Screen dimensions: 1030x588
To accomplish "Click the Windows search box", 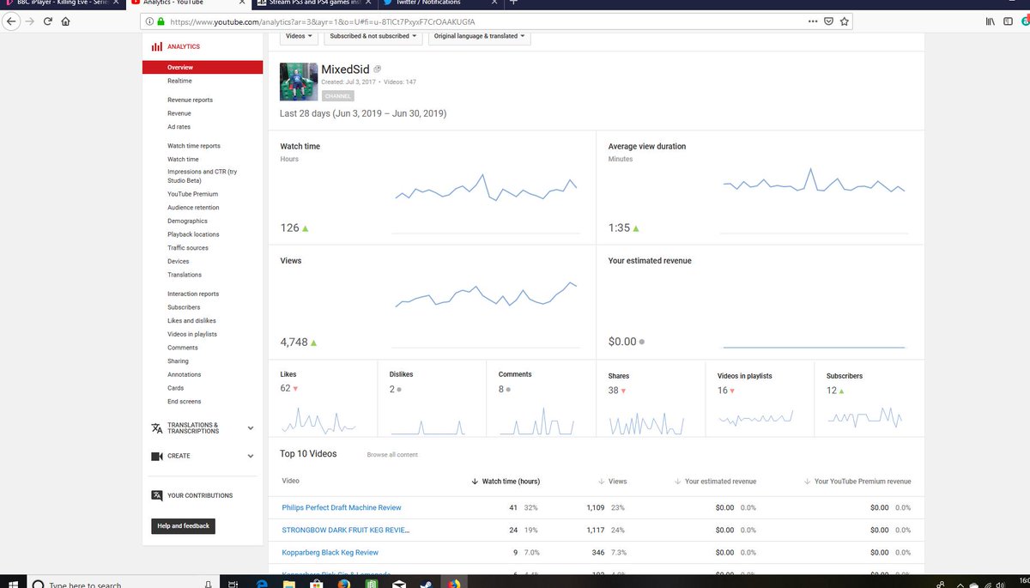I will 123,584.
